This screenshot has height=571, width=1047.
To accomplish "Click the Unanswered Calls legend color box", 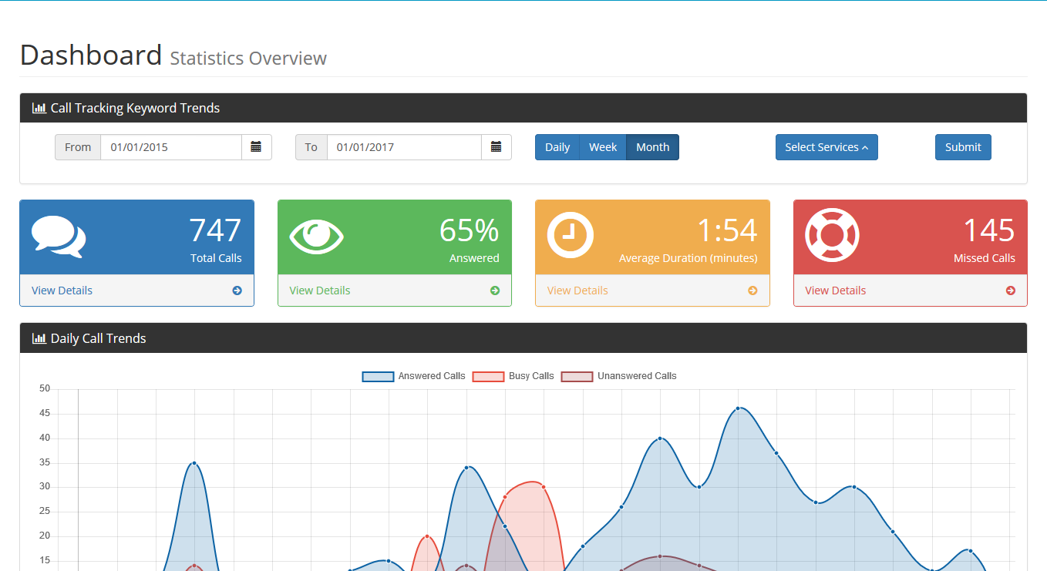I will [x=577, y=377].
